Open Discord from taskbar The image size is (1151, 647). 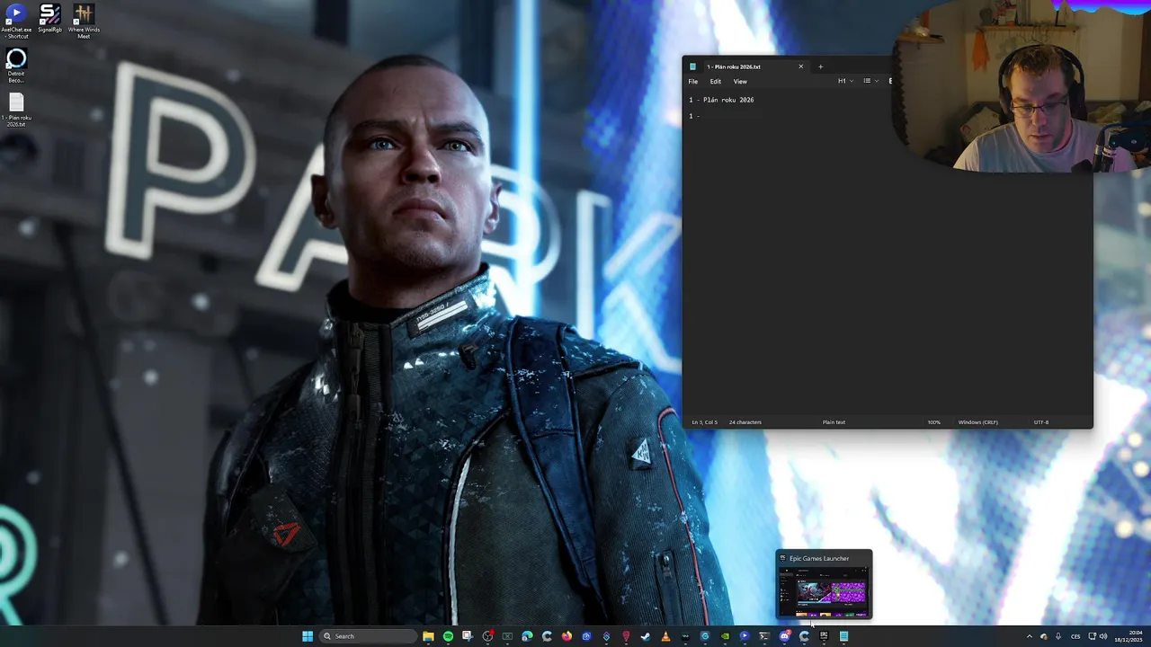tap(784, 636)
